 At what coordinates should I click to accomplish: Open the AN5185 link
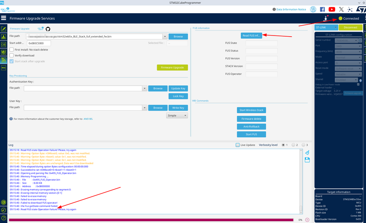tap(88, 119)
